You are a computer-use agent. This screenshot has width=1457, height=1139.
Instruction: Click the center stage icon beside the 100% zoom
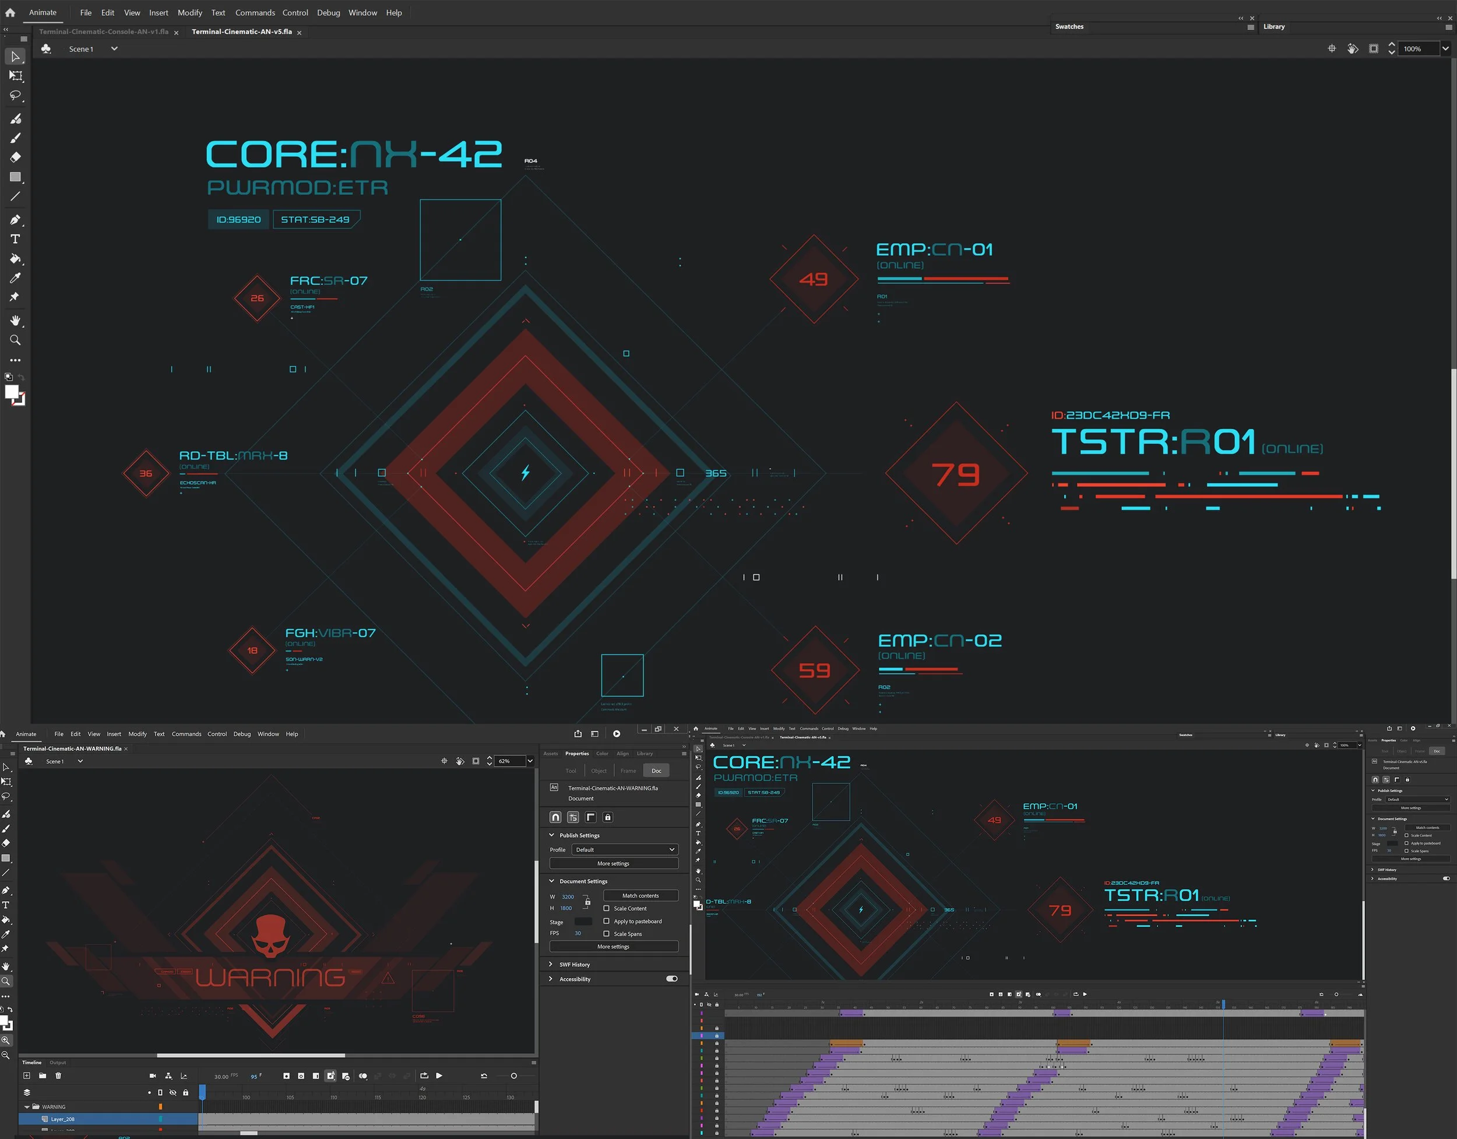pyautogui.click(x=1332, y=49)
